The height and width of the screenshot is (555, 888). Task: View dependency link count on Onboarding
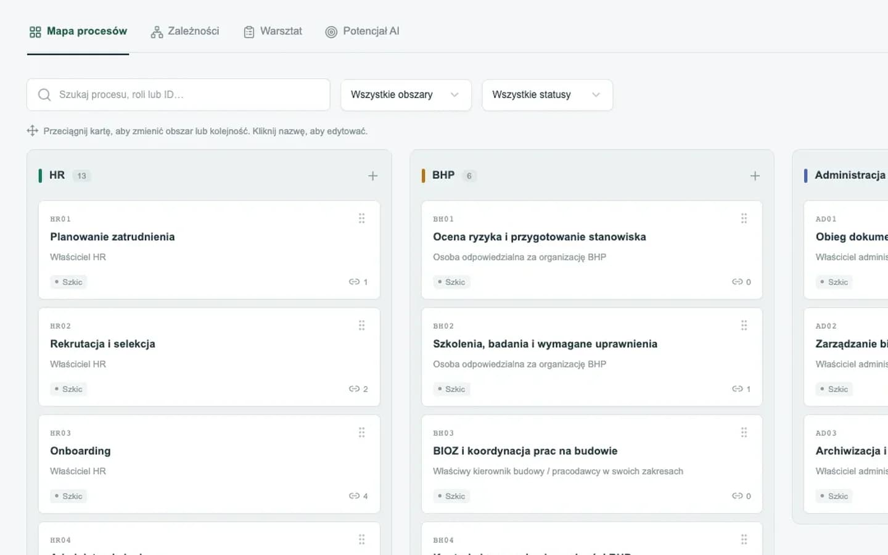pyautogui.click(x=358, y=496)
